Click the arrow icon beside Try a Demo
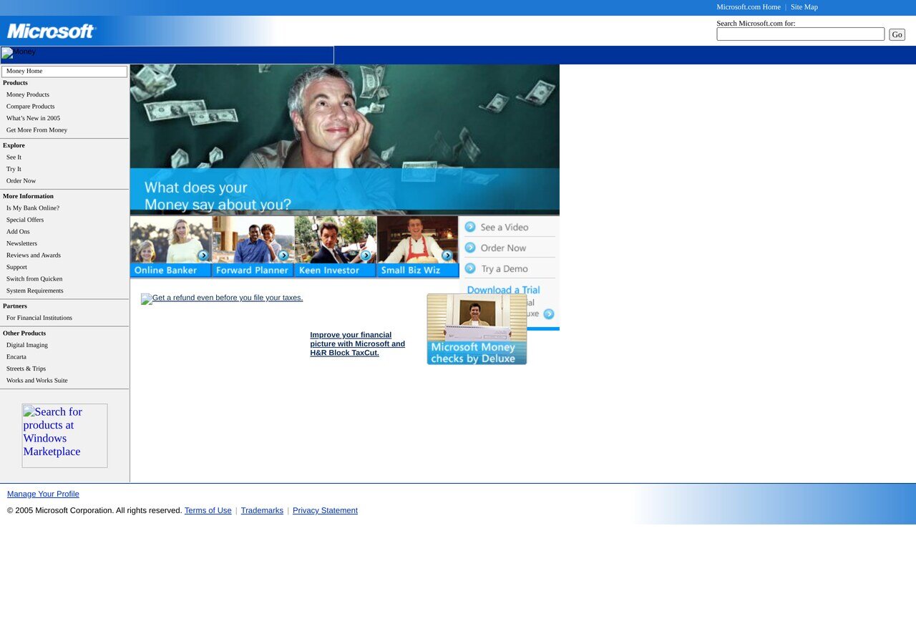Viewport: 916px width, 644px height. [470, 268]
